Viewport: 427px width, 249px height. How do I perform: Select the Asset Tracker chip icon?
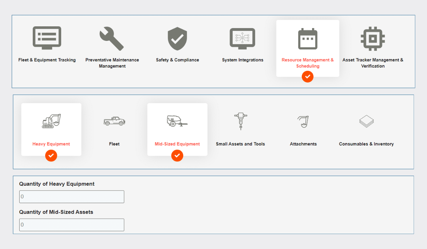point(373,38)
